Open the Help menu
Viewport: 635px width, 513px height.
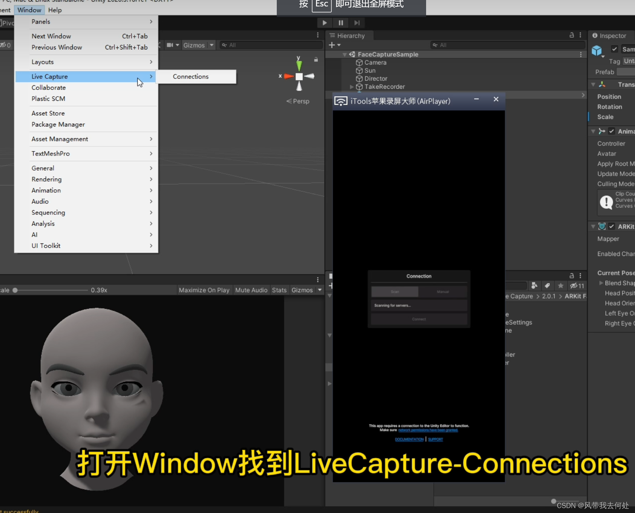[x=55, y=10]
